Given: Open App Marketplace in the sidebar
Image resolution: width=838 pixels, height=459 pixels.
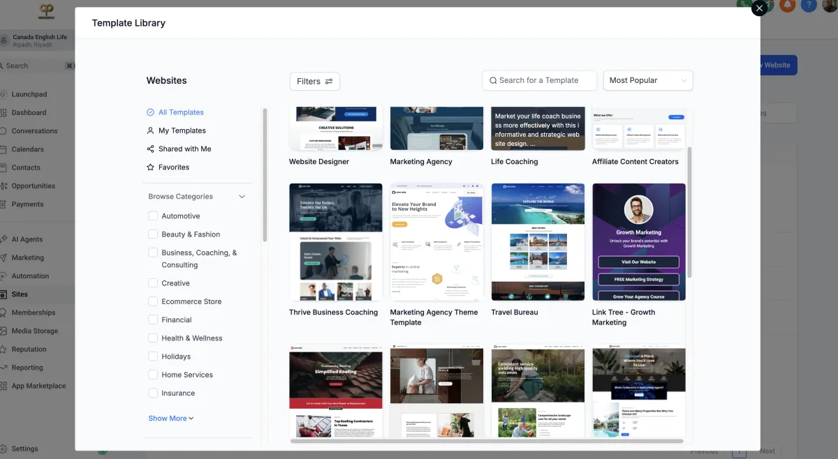Looking at the screenshot, I should tap(37, 386).
